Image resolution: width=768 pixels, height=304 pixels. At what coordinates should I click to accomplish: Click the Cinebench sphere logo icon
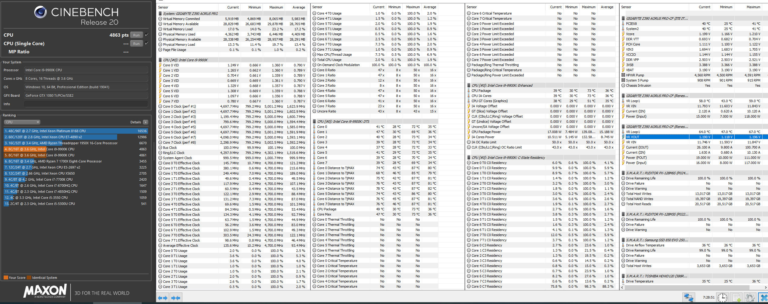pyautogui.click(x=40, y=12)
